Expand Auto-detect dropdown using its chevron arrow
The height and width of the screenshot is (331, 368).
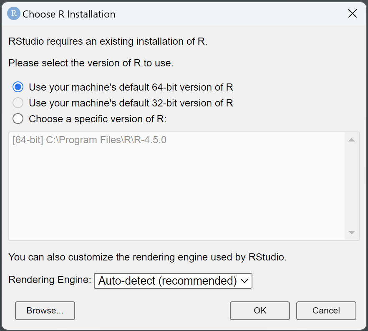[x=244, y=281]
